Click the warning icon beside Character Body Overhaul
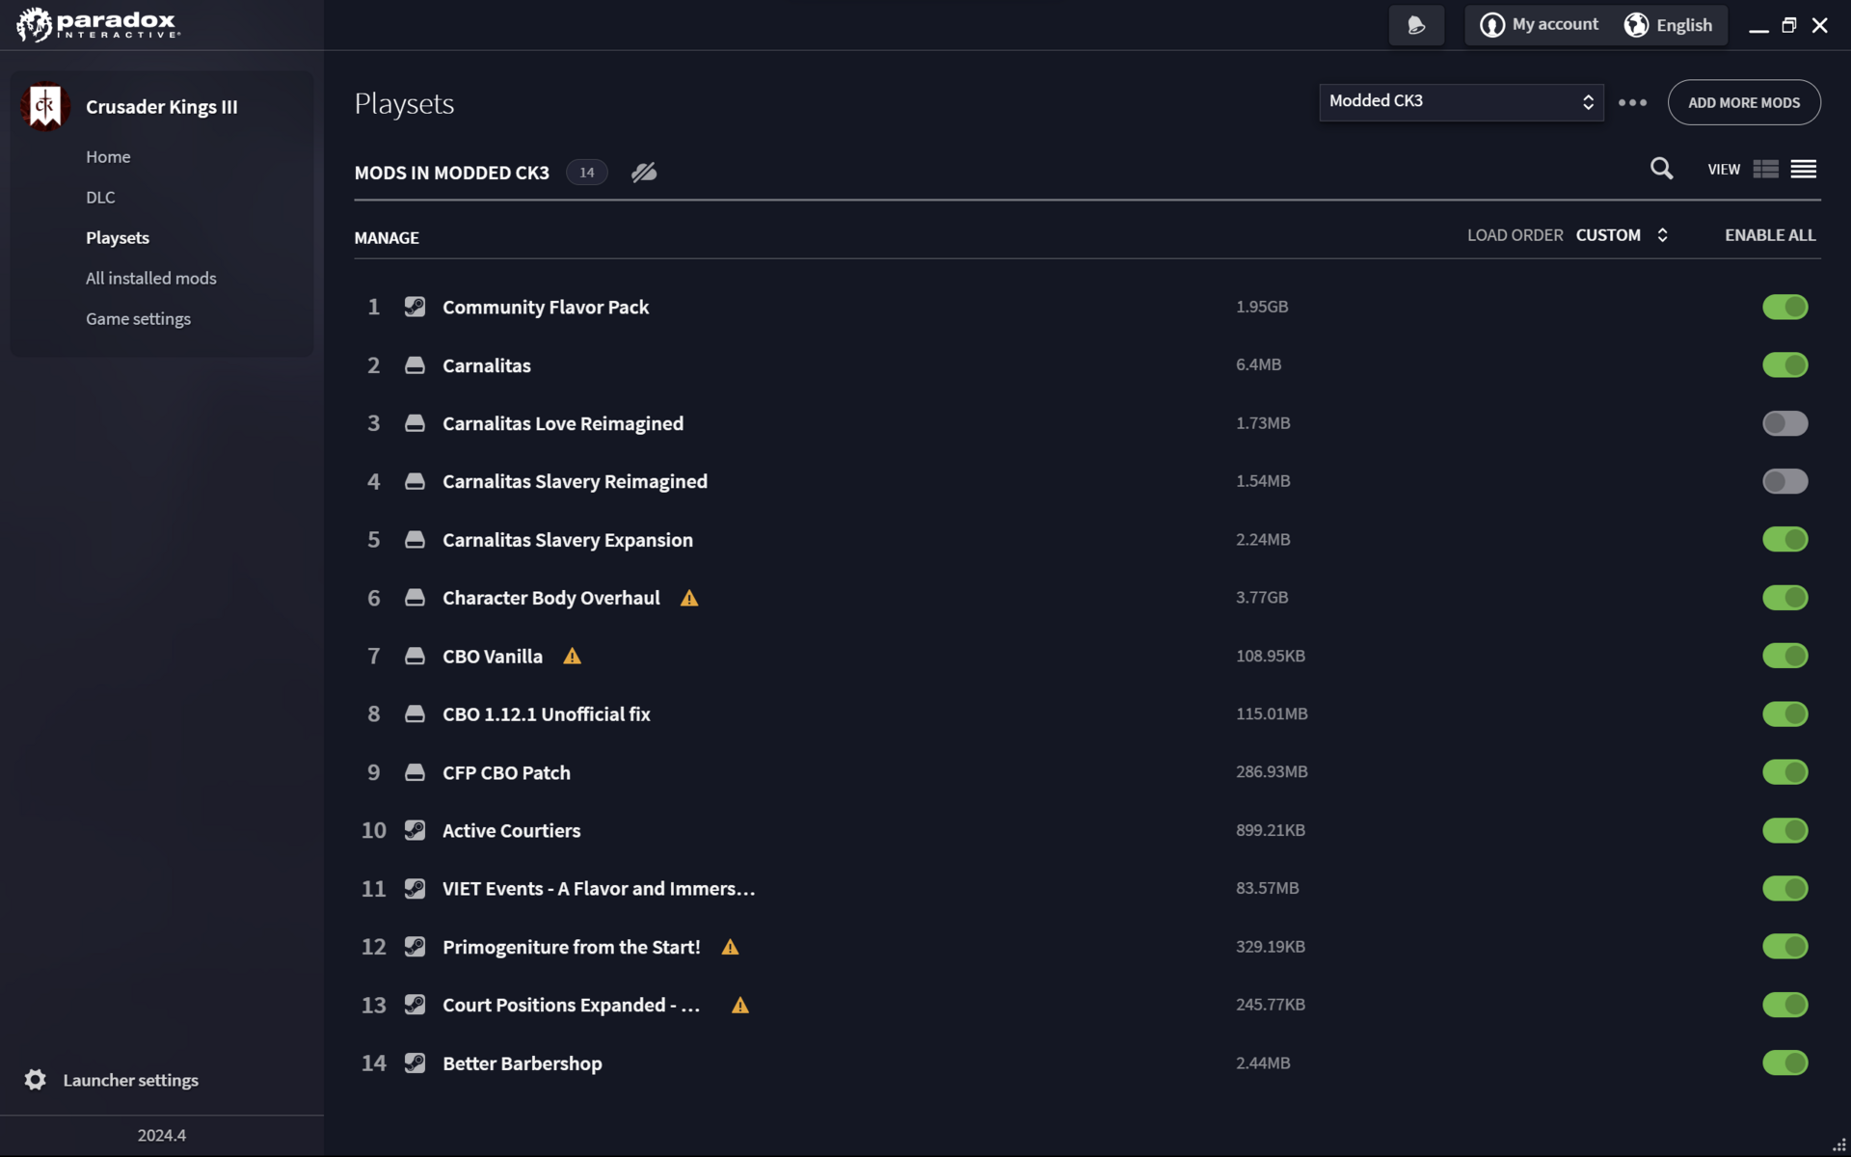The width and height of the screenshot is (1851, 1157). tap(689, 599)
